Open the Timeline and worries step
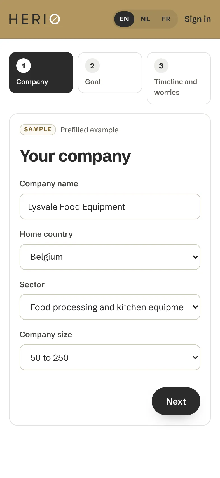 [179, 78]
